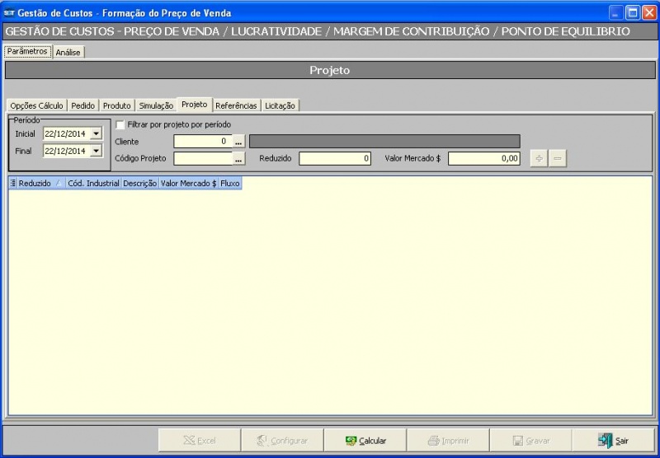Select the Licitação tab
This screenshot has width=660, height=458.
(280, 105)
